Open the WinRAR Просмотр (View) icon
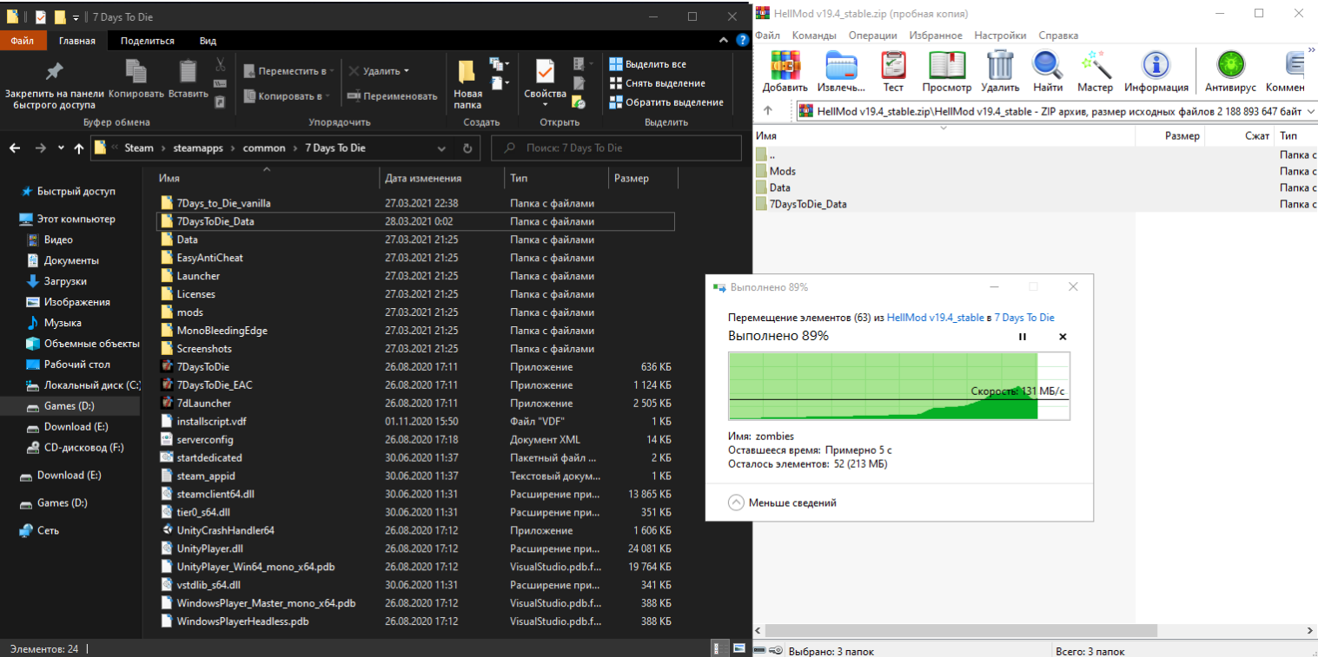Screen dimensions: 1318x657 pyautogui.click(x=947, y=66)
